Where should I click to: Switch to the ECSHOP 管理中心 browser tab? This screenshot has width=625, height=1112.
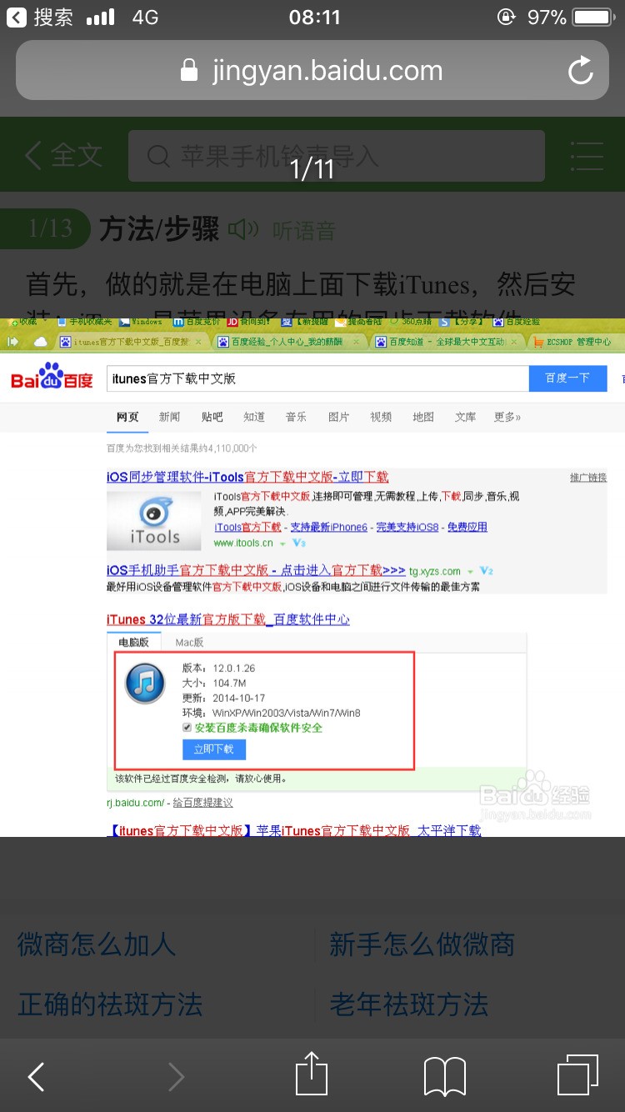(x=575, y=342)
